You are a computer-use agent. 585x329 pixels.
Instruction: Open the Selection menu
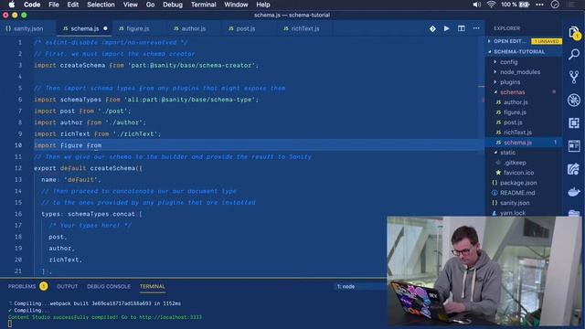101,5
